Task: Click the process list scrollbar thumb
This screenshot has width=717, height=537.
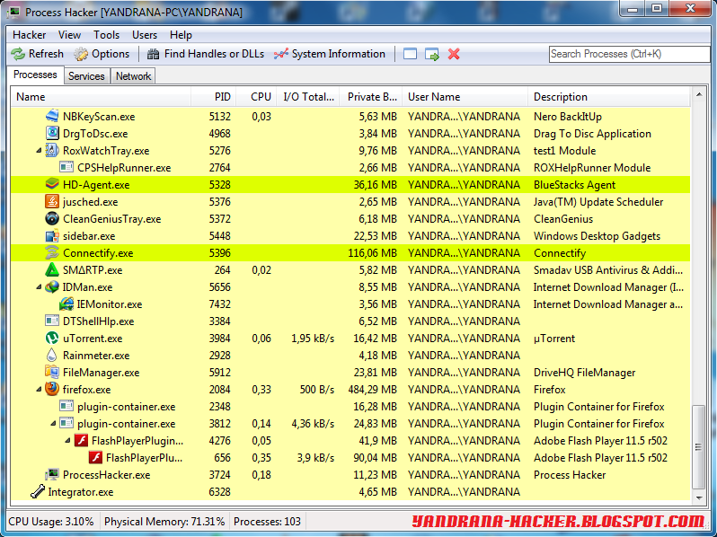Action: click(x=699, y=447)
